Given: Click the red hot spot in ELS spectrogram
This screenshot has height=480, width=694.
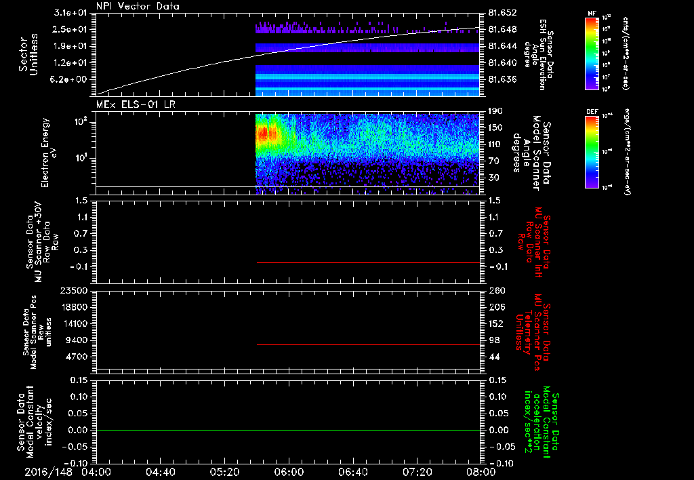Looking at the screenshot, I should pyautogui.click(x=266, y=134).
